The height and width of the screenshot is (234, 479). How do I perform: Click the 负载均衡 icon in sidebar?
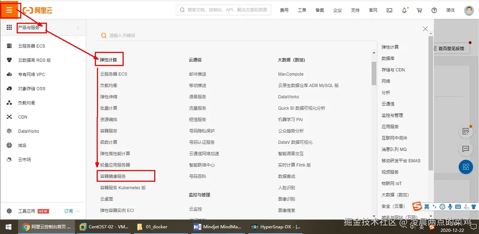point(10,103)
